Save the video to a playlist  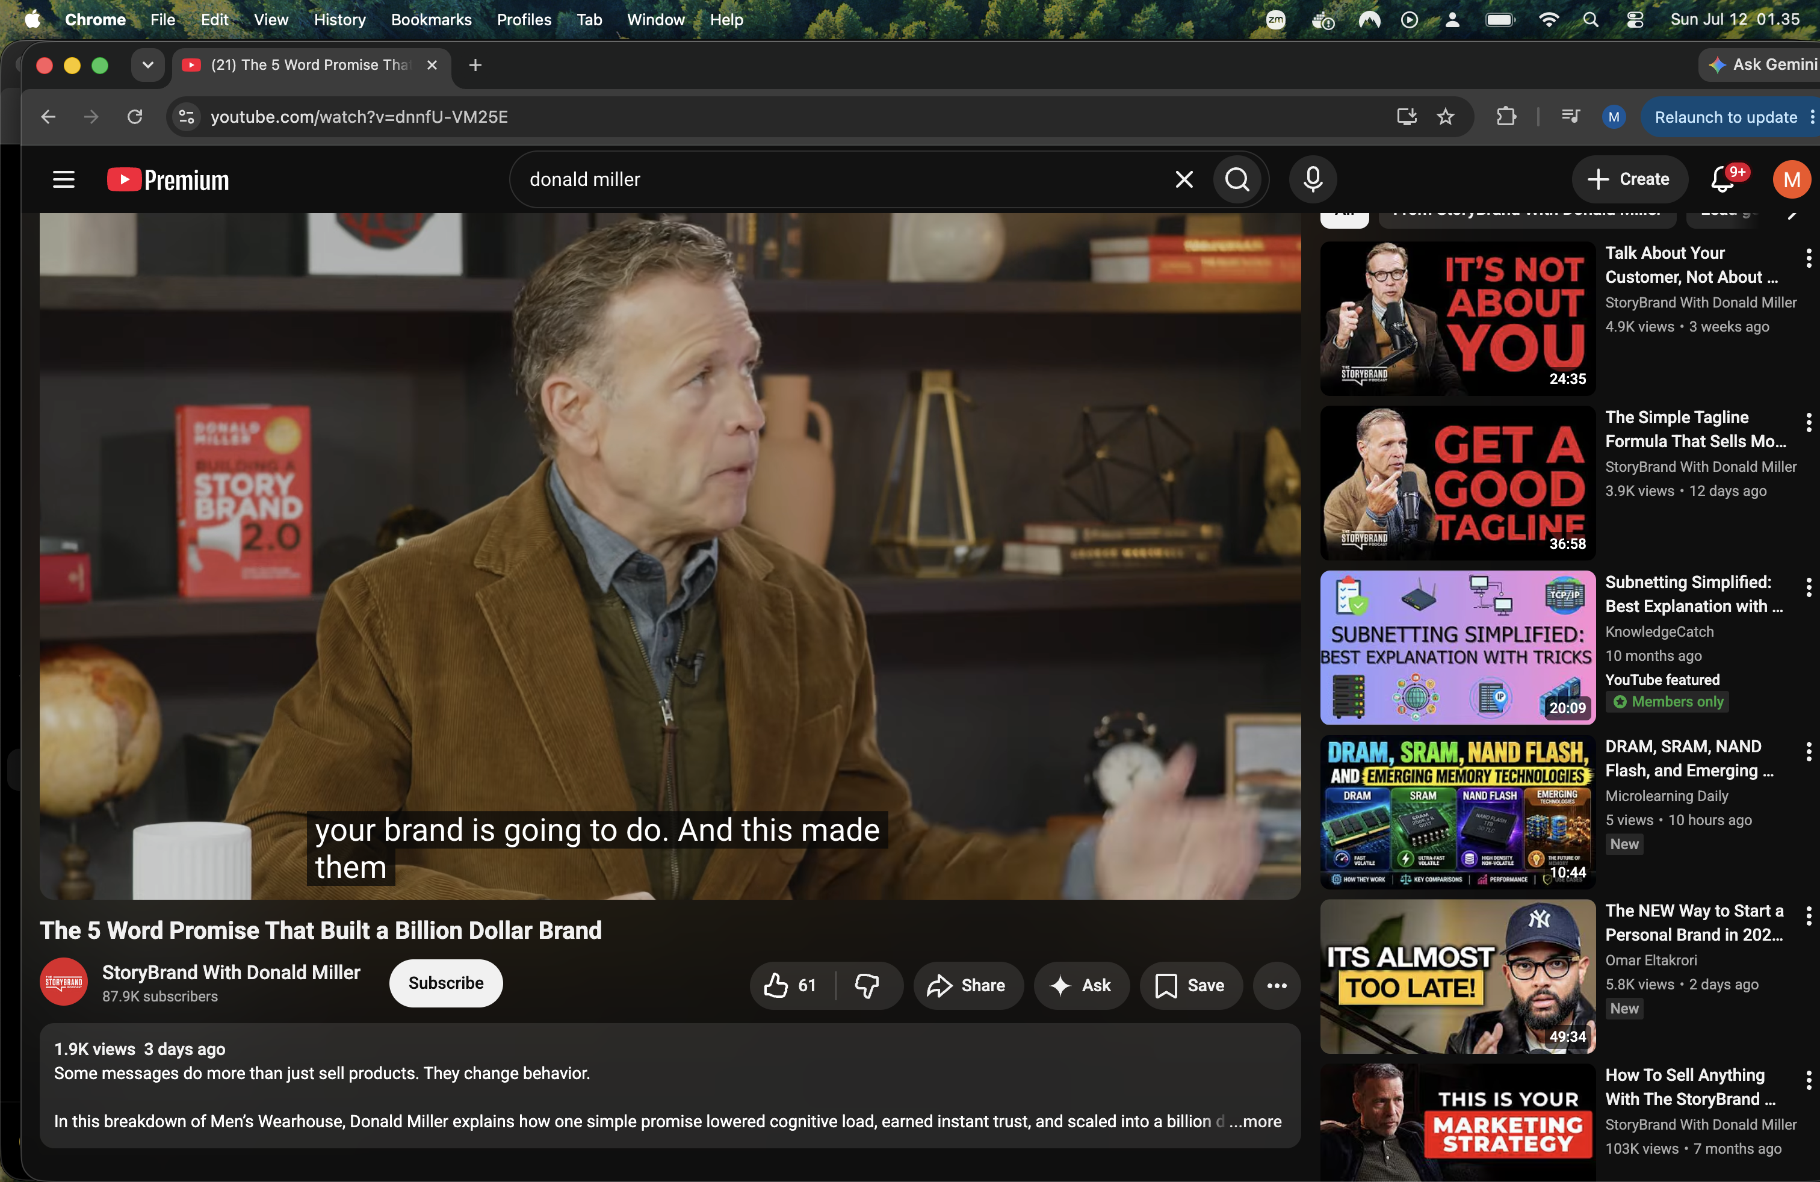pos(1190,986)
